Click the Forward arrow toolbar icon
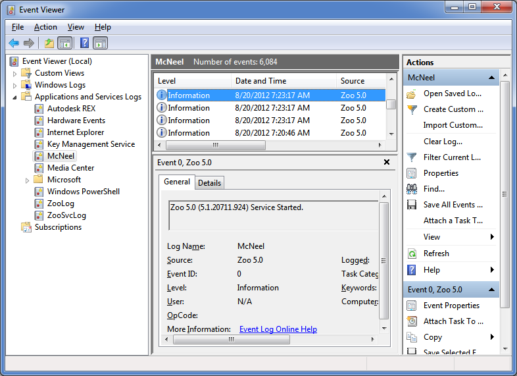Image resolution: width=517 pixels, height=376 pixels. click(29, 43)
